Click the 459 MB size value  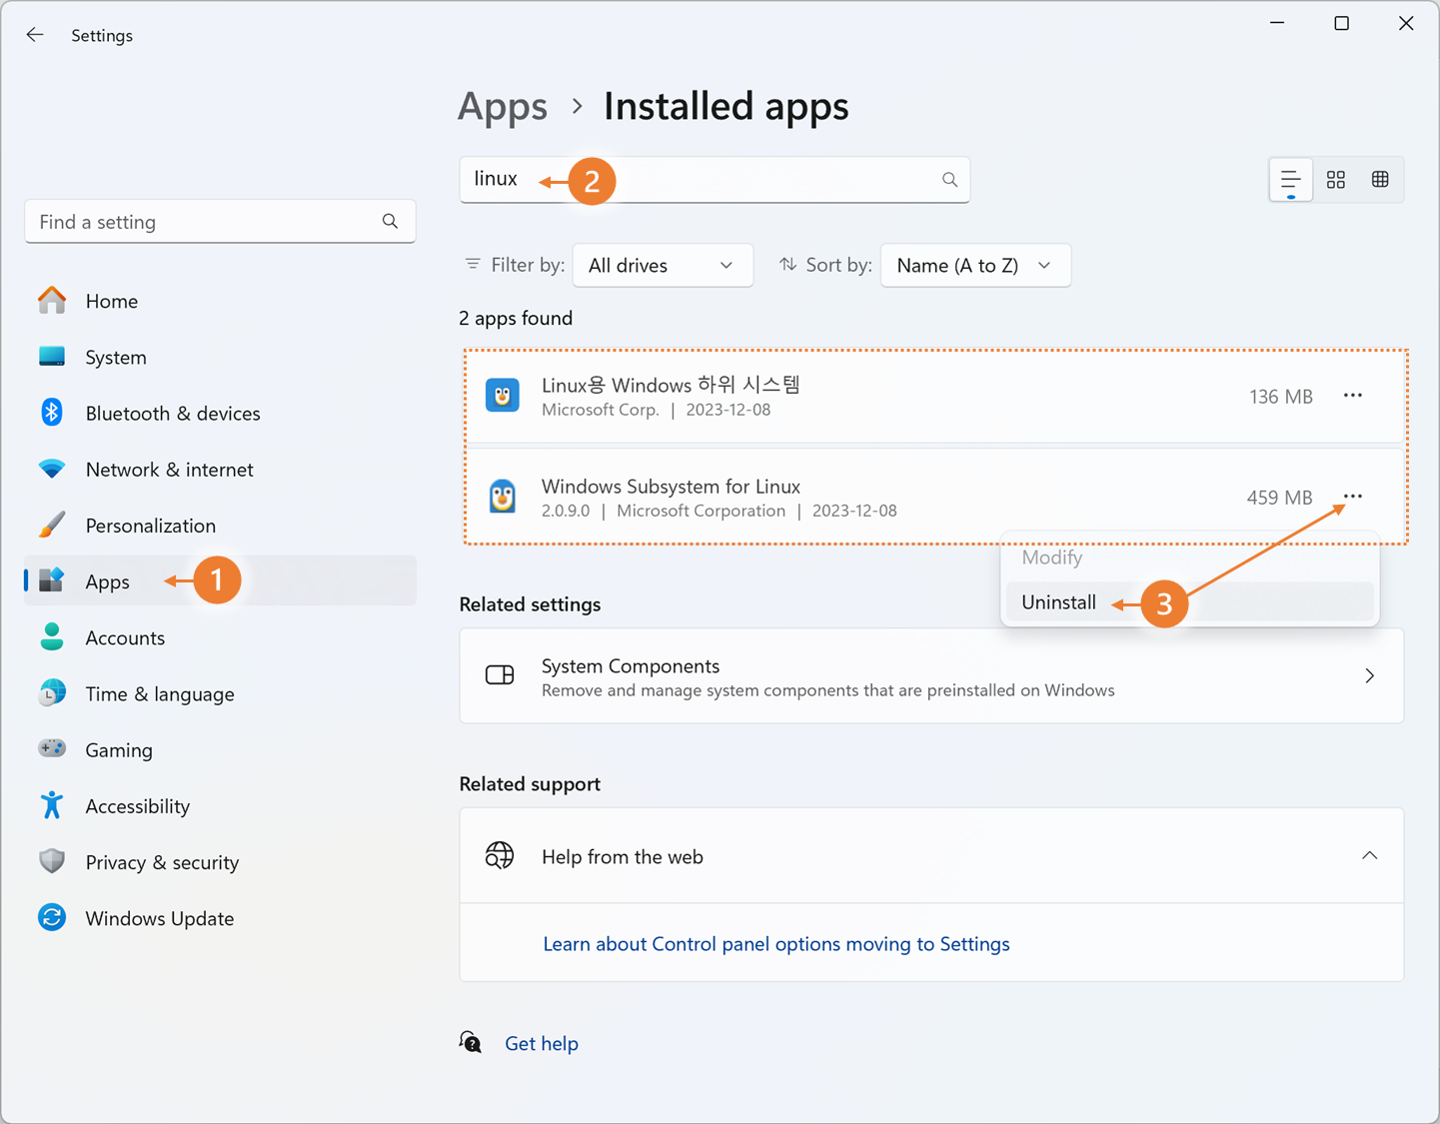click(1279, 498)
